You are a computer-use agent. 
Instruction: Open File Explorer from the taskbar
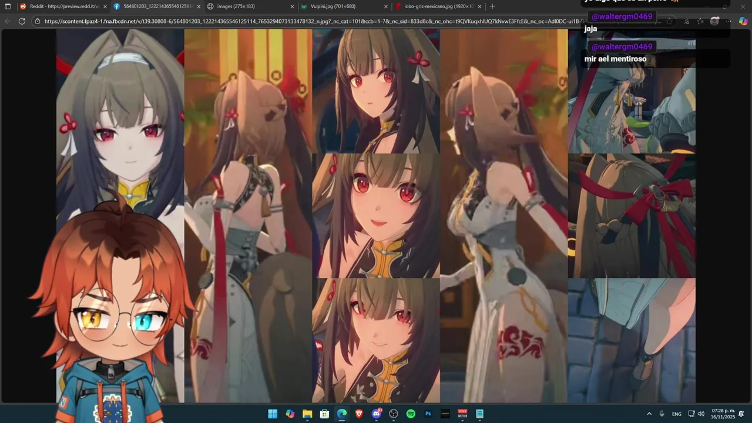307,414
